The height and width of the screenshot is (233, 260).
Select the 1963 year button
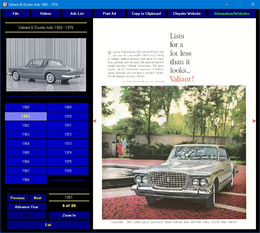point(26,134)
